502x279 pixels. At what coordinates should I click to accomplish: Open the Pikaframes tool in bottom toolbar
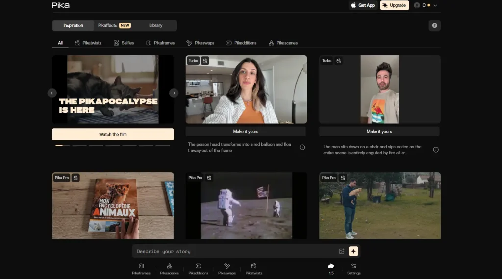(x=141, y=269)
